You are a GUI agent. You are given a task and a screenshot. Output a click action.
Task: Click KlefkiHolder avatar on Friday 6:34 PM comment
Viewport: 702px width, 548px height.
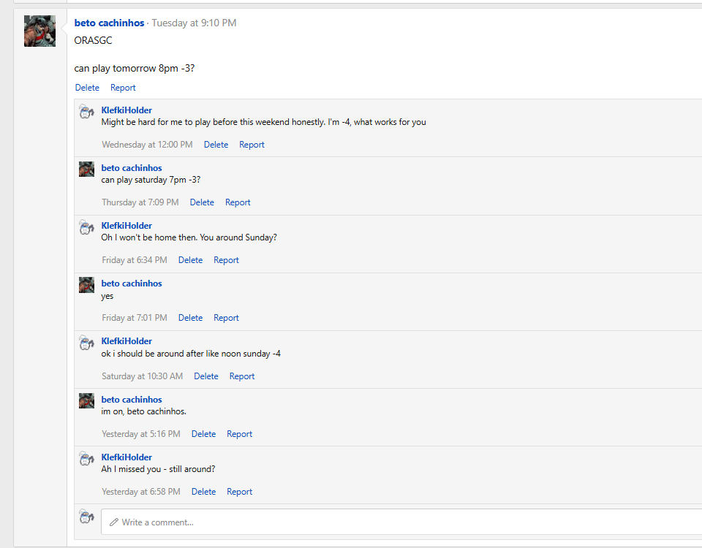tap(86, 227)
